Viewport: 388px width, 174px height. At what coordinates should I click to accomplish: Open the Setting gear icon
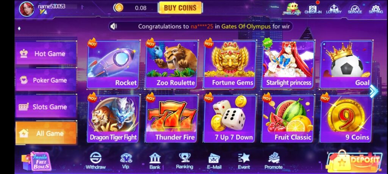375,9
